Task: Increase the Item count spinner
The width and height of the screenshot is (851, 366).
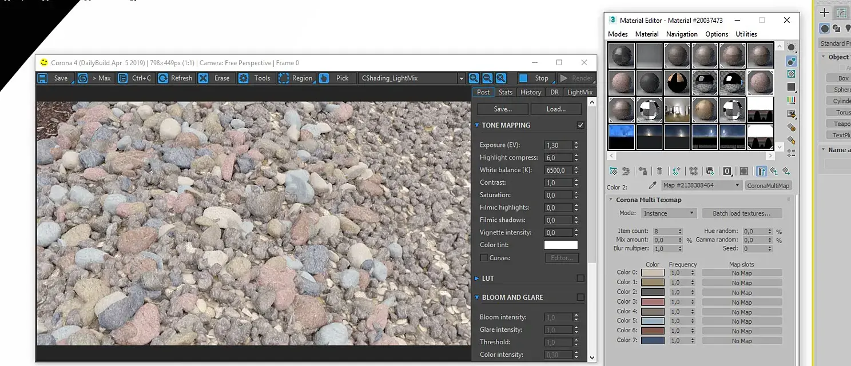Action: [x=680, y=230]
